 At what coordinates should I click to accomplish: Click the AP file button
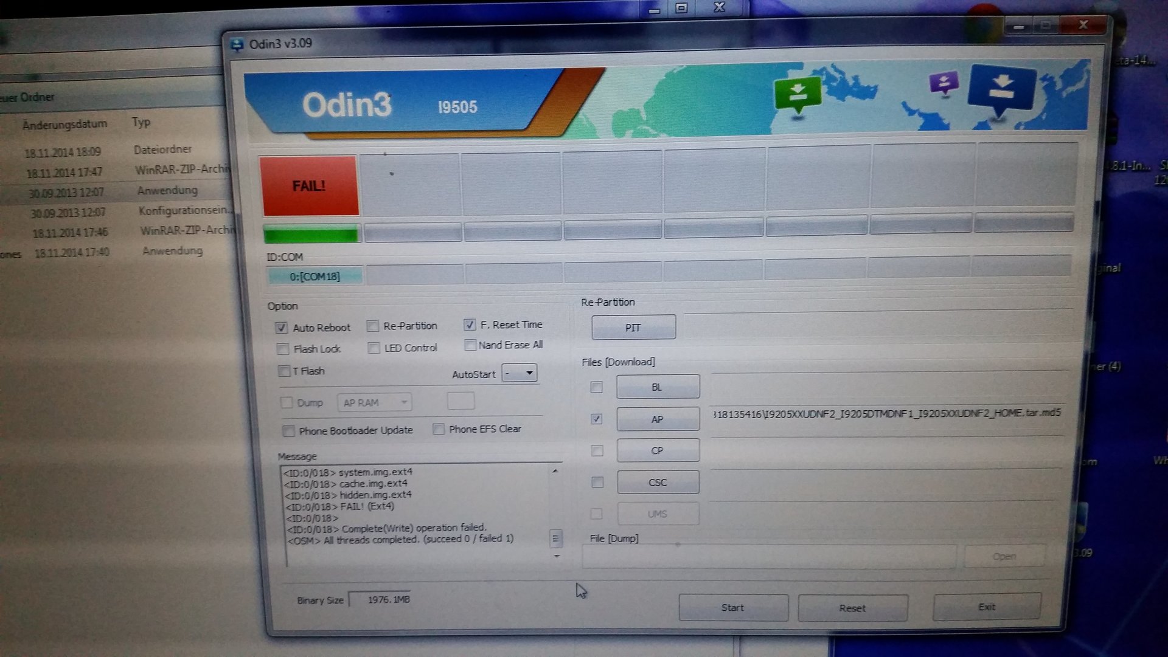(658, 419)
